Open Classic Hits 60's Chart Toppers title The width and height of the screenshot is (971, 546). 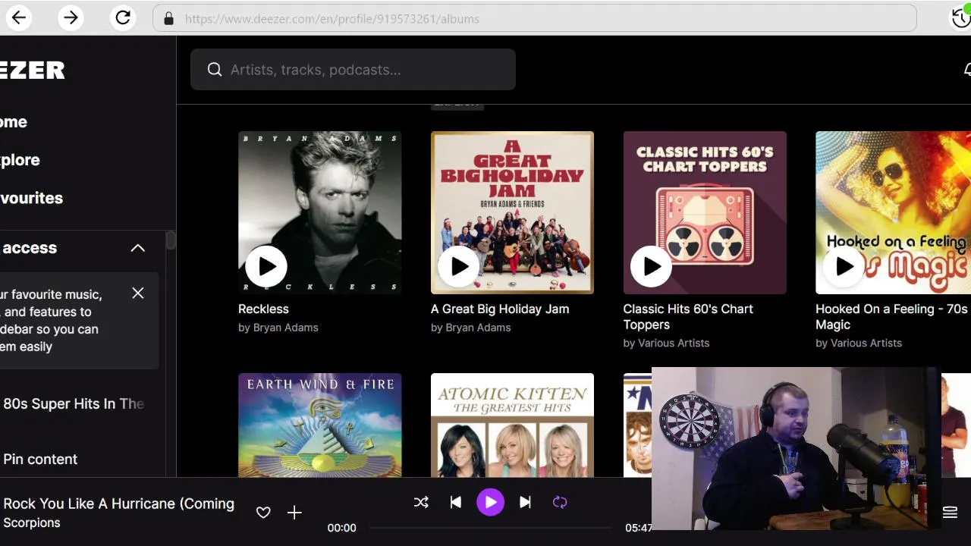click(x=688, y=316)
